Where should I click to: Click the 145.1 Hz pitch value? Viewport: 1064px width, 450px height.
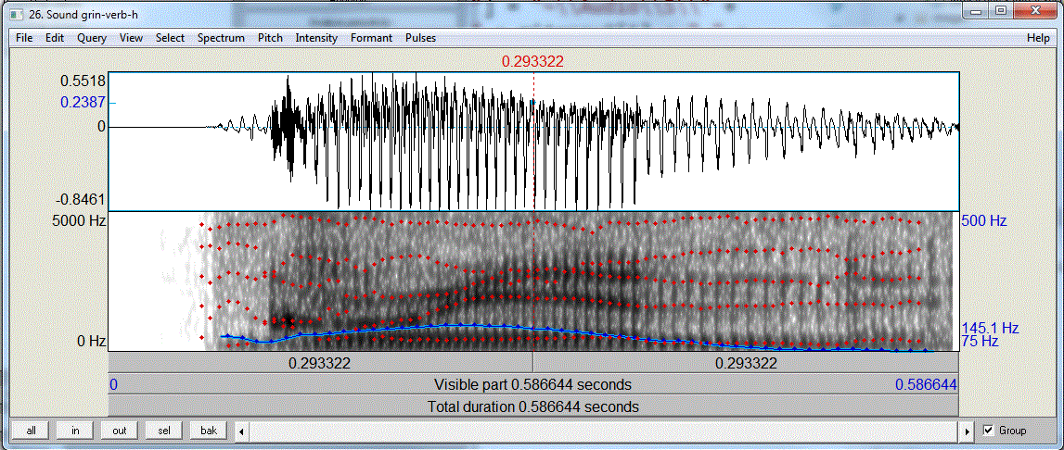pos(990,328)
